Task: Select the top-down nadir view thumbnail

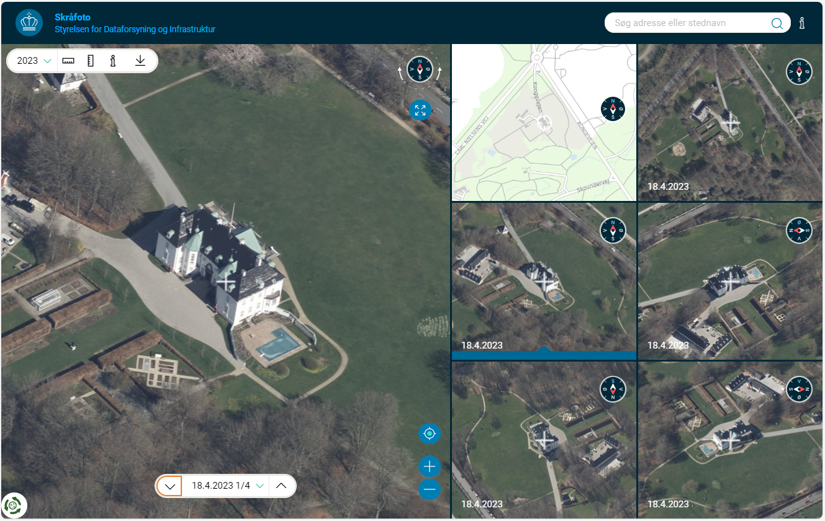Action: 730,122
